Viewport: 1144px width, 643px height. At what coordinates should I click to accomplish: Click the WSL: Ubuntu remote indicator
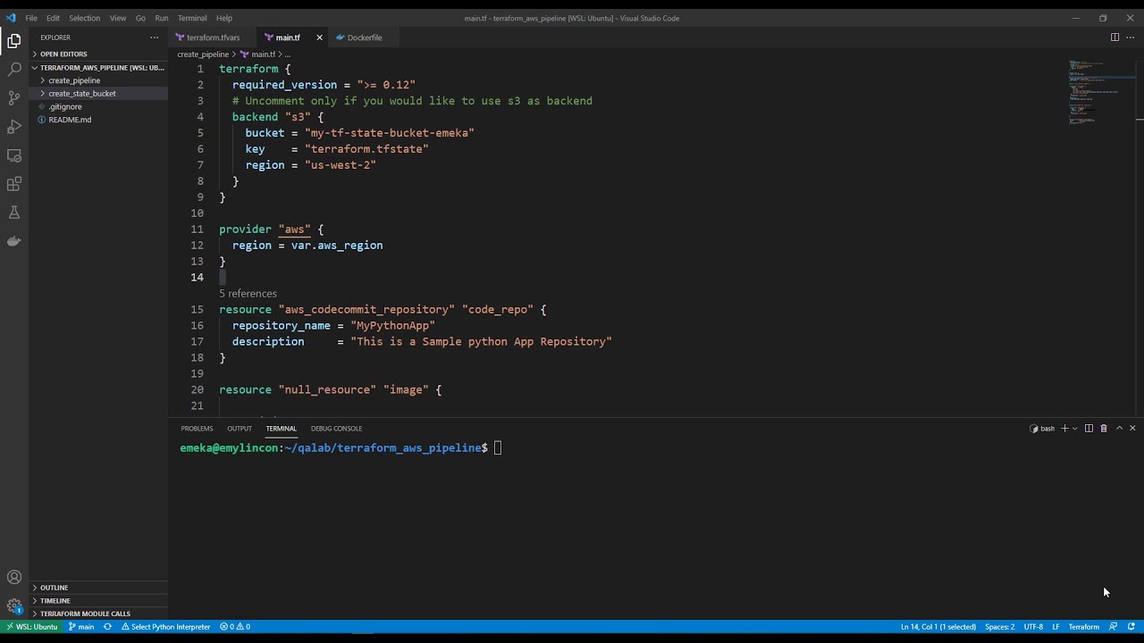pos(31,627)
